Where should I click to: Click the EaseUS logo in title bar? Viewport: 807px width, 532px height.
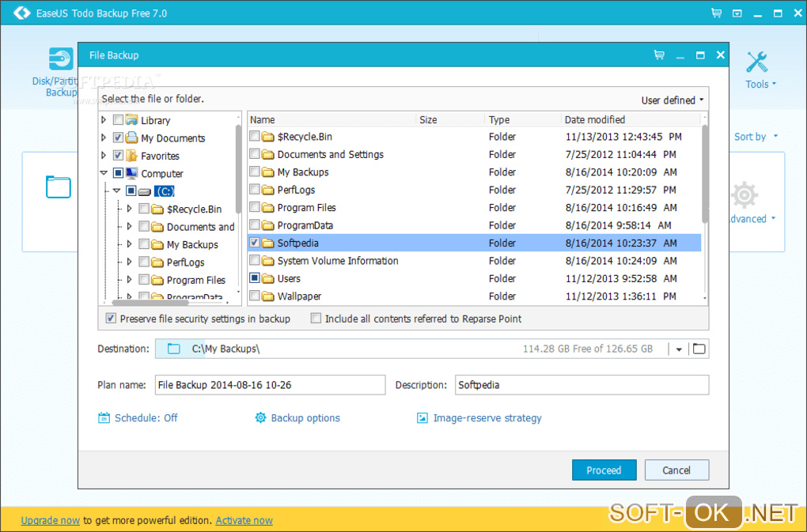(x=21, y=13)
